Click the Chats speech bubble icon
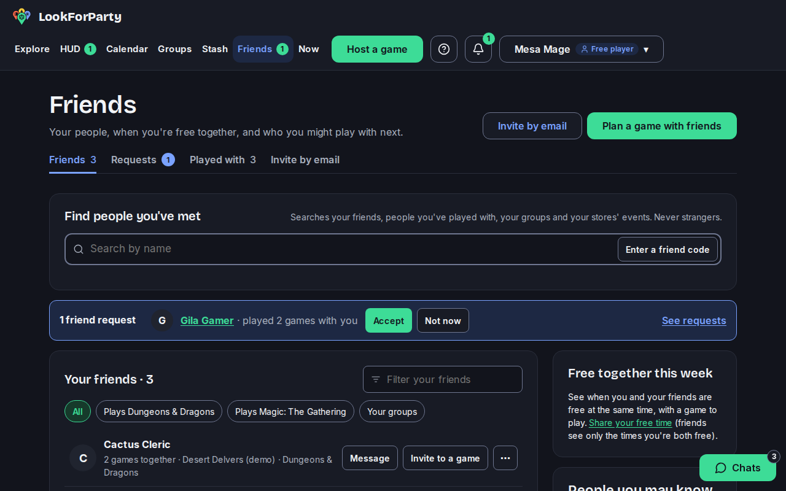This screenshot has width=786, height=491. pos(721,468)
